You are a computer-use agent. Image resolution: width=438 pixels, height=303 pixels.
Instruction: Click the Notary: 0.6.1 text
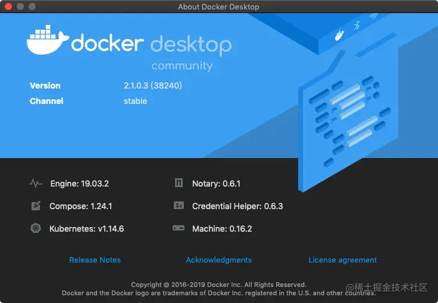click(216, 184)
